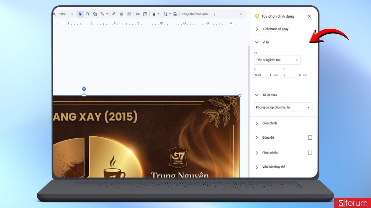Select the arrow selection tool

pyautogui.click(x=80, y=14)
